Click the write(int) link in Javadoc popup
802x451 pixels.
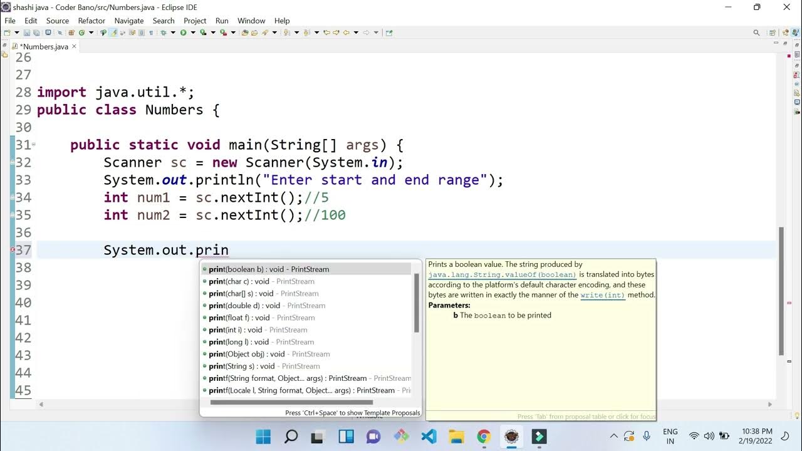(603, 295)
